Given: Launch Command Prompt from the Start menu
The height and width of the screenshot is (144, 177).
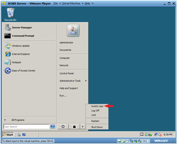Looking at the screenshot, I should pos(30,36).
